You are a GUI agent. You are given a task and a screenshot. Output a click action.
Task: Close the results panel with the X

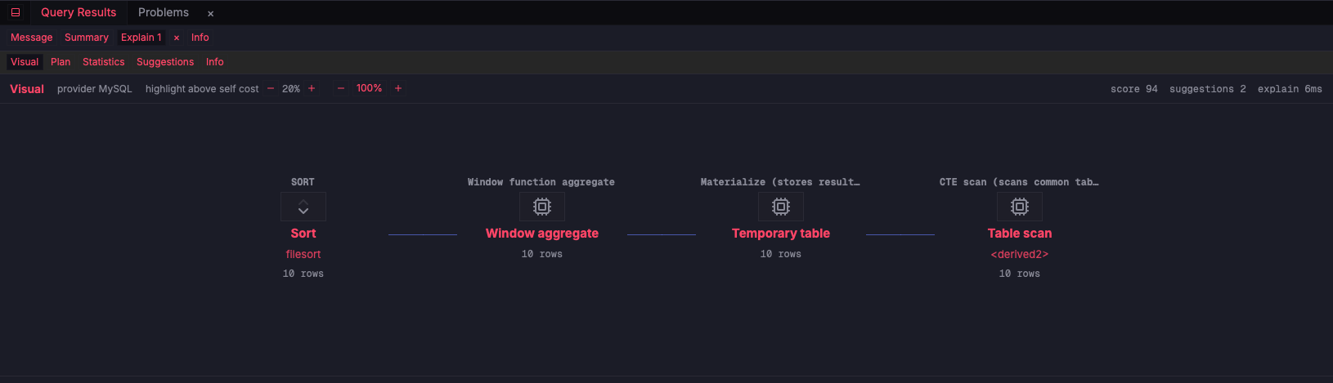210,13
